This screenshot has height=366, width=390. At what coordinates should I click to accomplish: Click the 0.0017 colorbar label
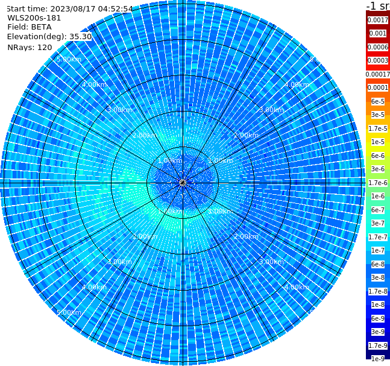coord(378,20)
